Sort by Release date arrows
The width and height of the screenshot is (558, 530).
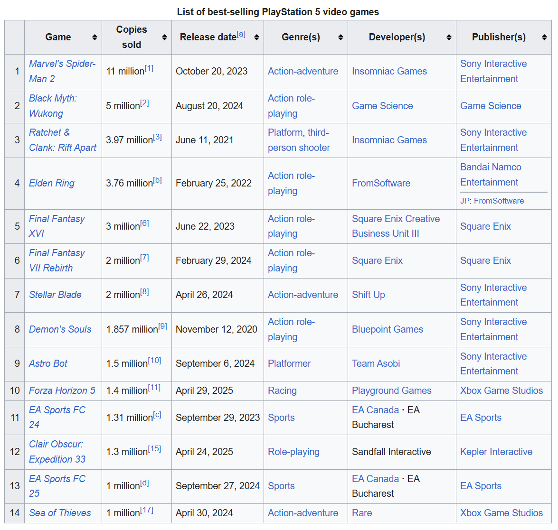[x=256, y=37]
